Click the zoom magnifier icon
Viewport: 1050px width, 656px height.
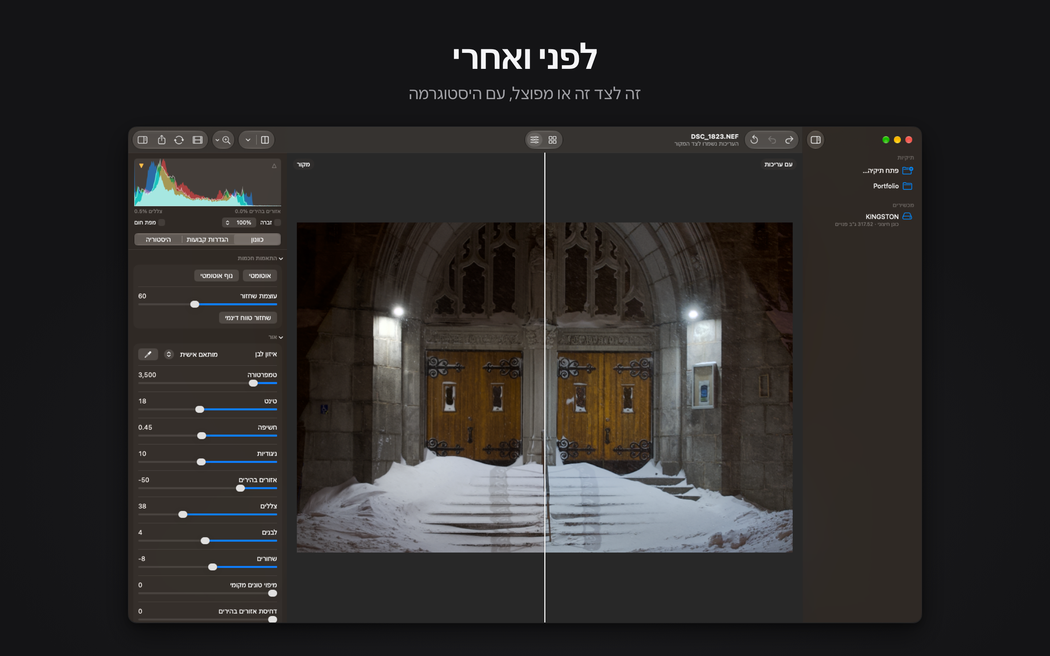pos(226,140)
